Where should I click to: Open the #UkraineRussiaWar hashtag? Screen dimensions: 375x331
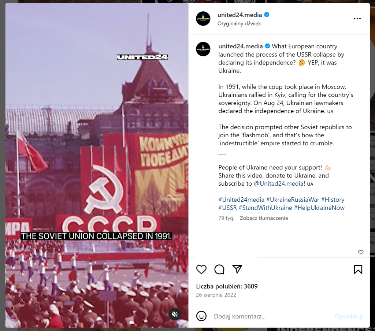coord(293,200)
